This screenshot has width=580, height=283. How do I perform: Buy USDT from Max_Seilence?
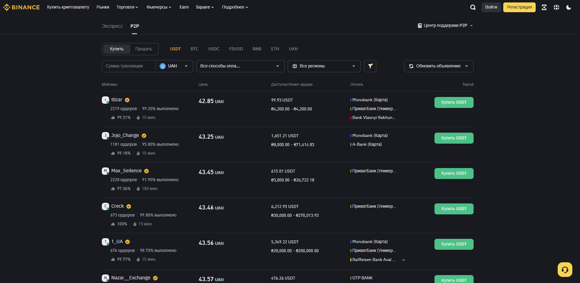(x=454, y=174)
